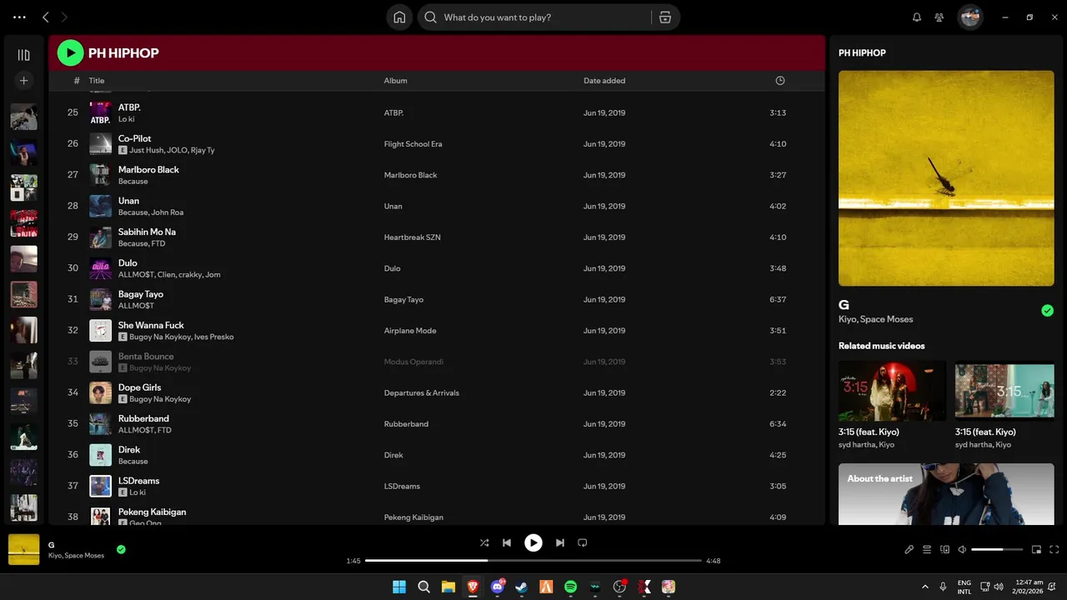Seek using the song progress bar
The image size is (1067, 600).
click(533, 561)
